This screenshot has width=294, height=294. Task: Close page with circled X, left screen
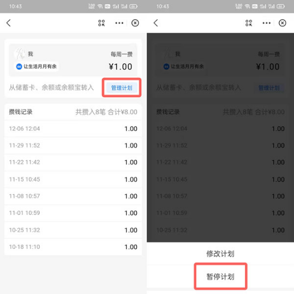[135, 23]
